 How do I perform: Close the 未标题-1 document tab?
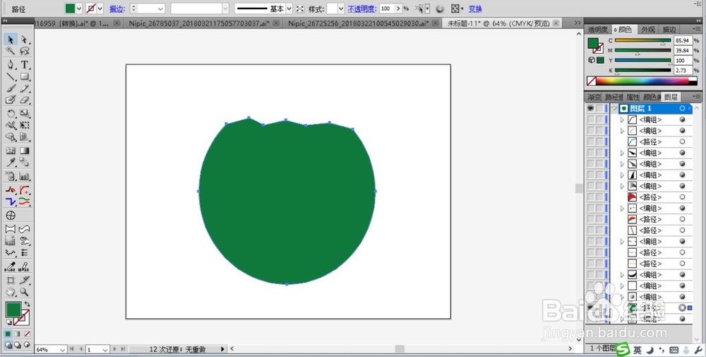coord(556,23)
